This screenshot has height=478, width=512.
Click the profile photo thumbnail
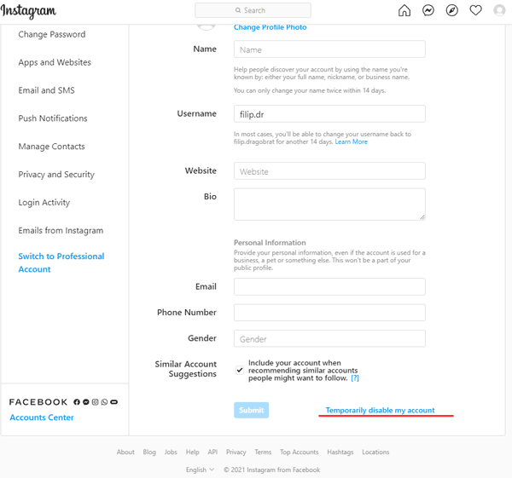point(206,27)
